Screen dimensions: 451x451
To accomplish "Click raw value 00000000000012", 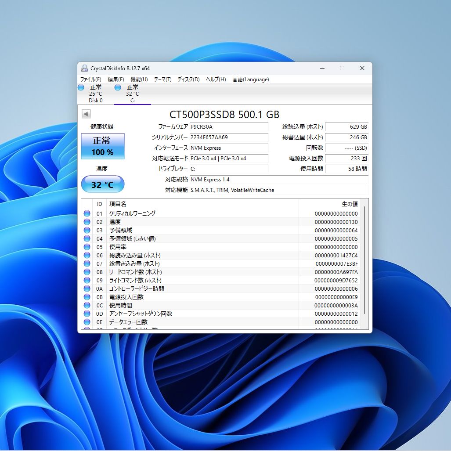I will (x=336, y=314).
